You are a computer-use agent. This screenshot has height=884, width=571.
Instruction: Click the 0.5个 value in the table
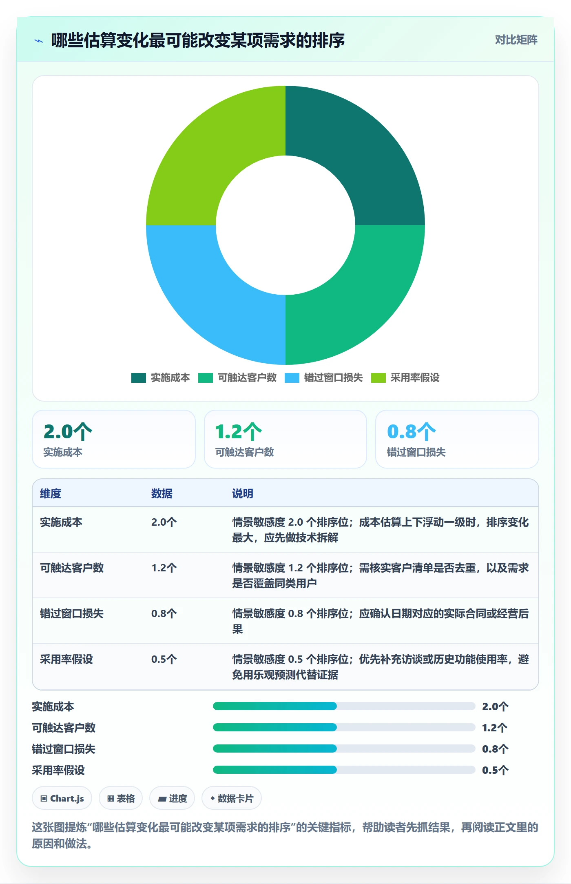pos(164,659)
